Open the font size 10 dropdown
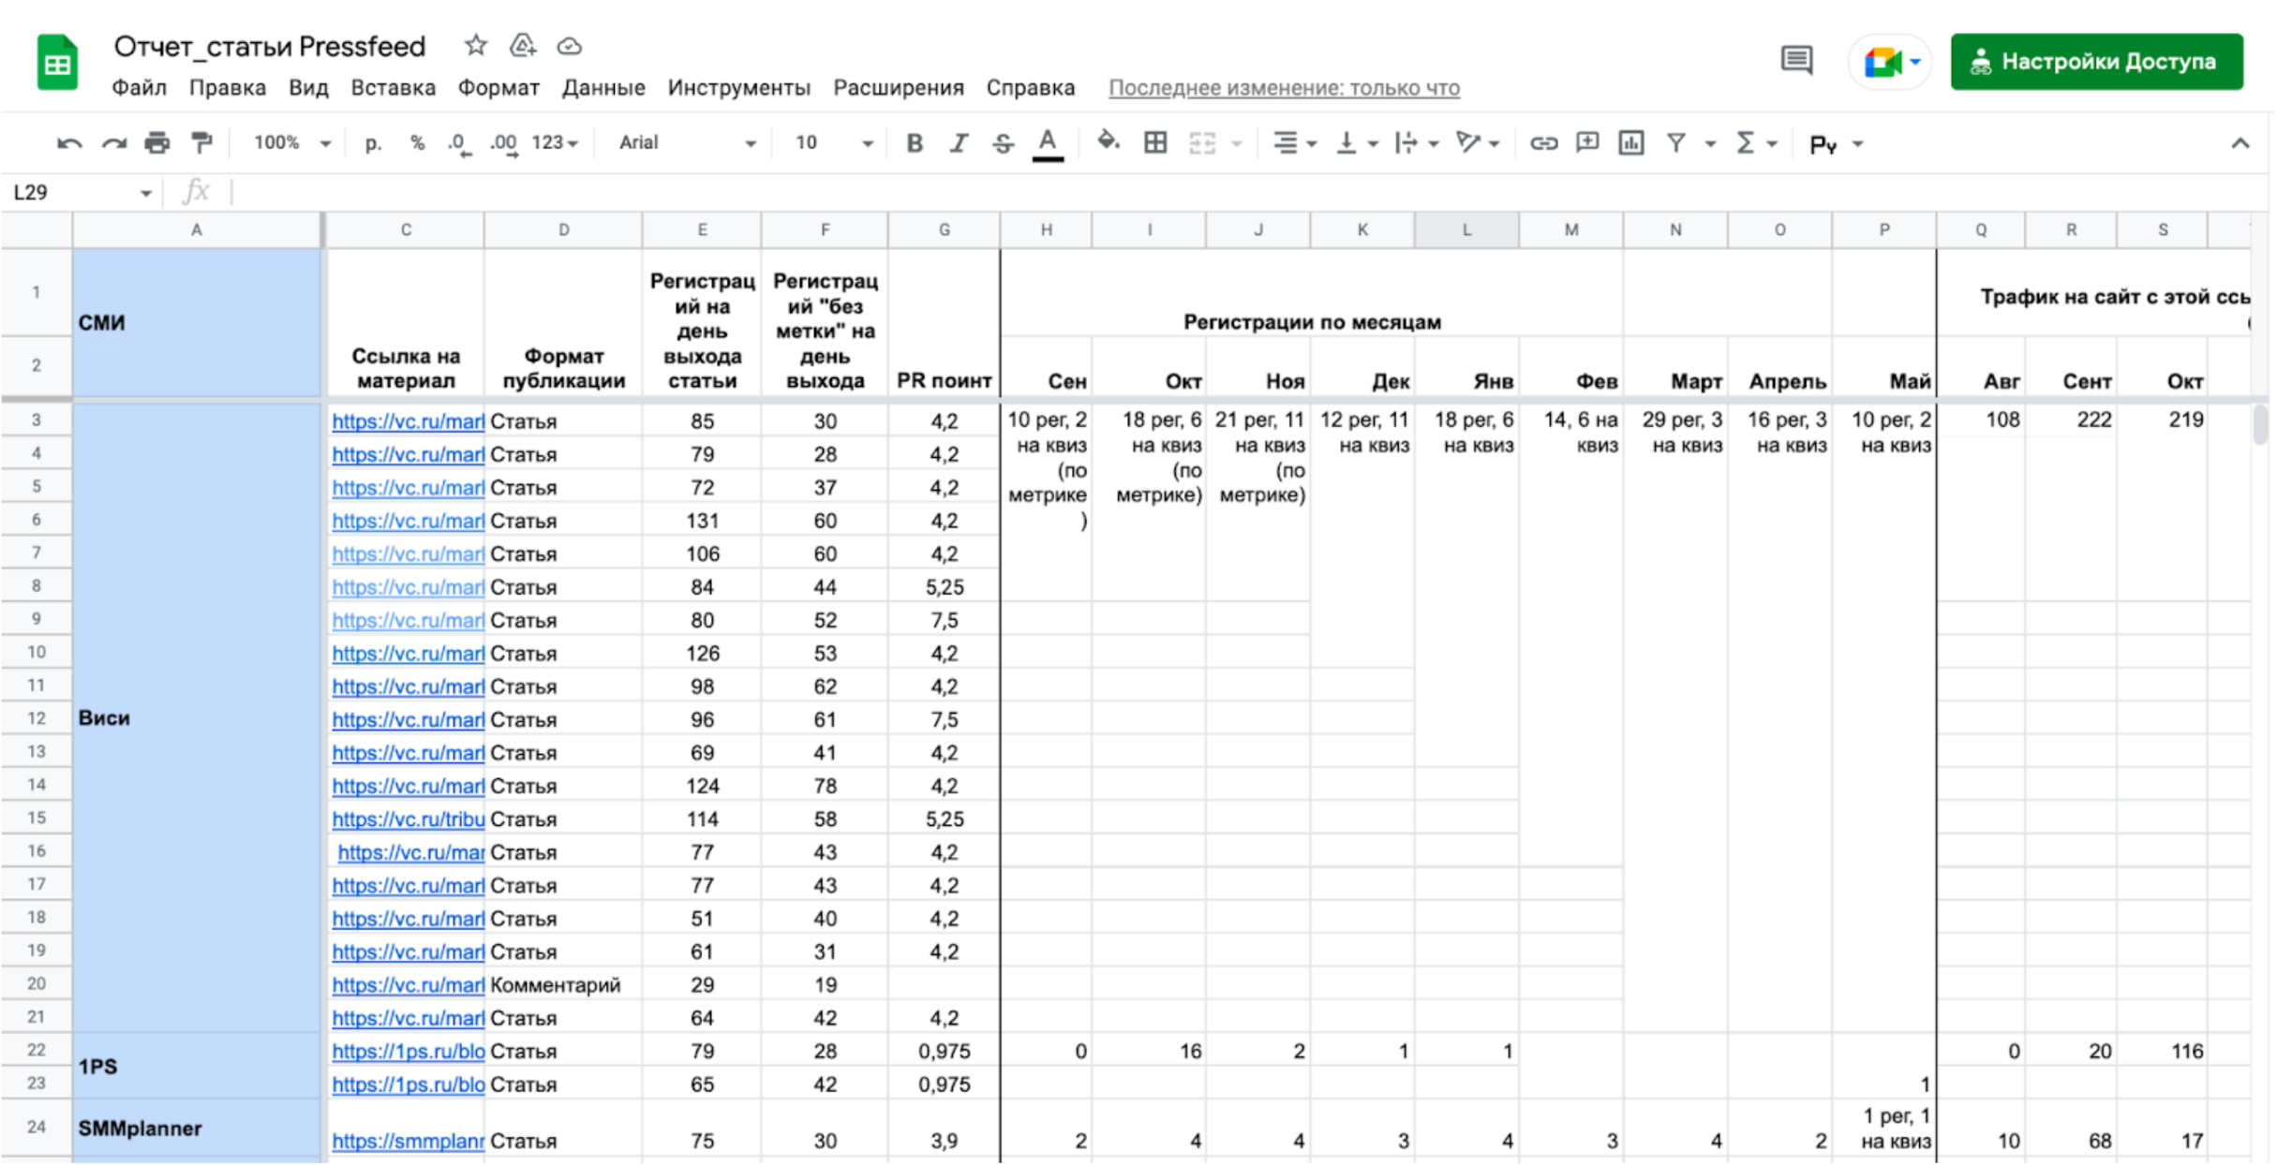The height and width of the screenshot is (1165, 2277). pyautogui.click(x=834, y=143)
